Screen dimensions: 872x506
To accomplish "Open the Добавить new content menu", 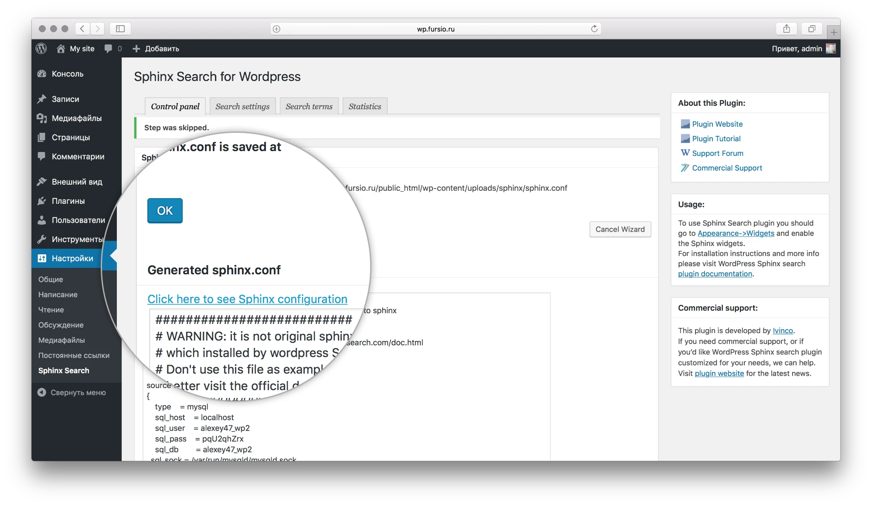I will (156, 49).
